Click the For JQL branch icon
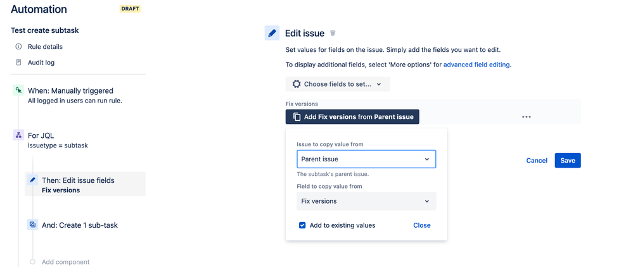633x267 pixels. click(x=18, y=135)
